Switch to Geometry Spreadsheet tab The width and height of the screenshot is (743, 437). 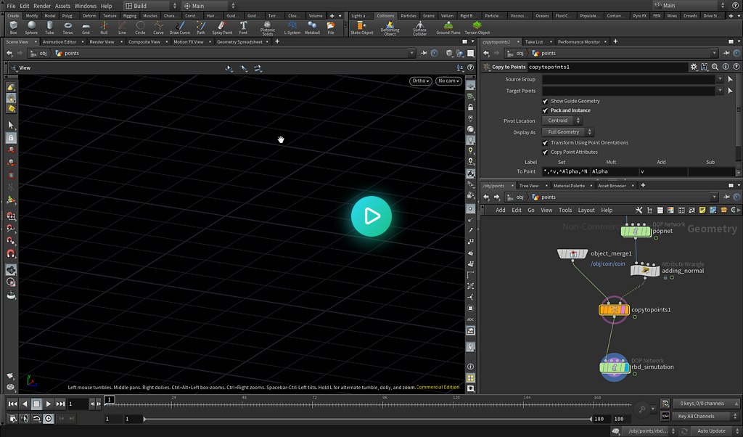pos(239,41)
